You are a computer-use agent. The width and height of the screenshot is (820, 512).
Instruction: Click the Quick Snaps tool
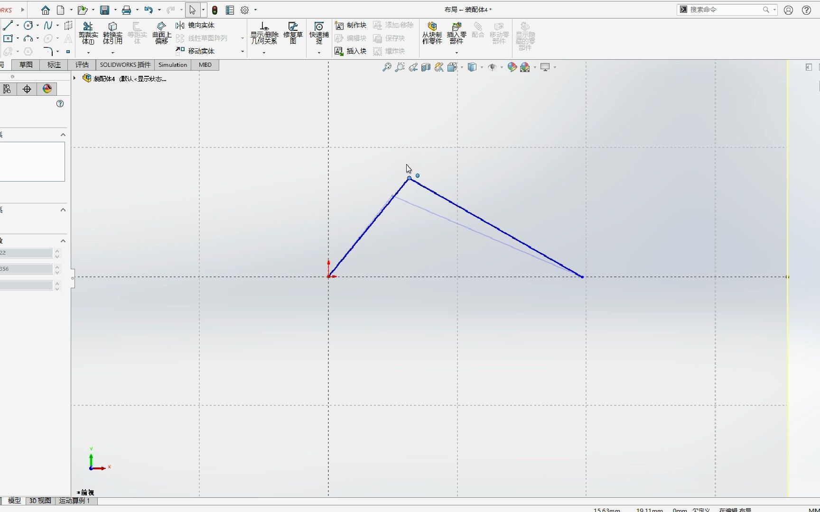point(319,33)
